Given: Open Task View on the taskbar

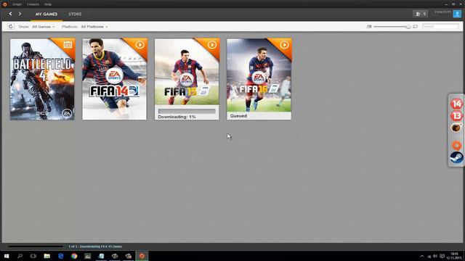Looking at the screenshot, I should tap(33, 256).
